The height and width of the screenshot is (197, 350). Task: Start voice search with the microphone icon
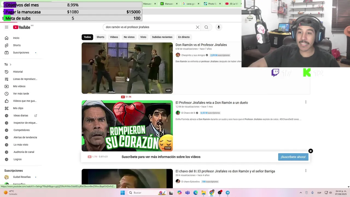click(218, 27)
